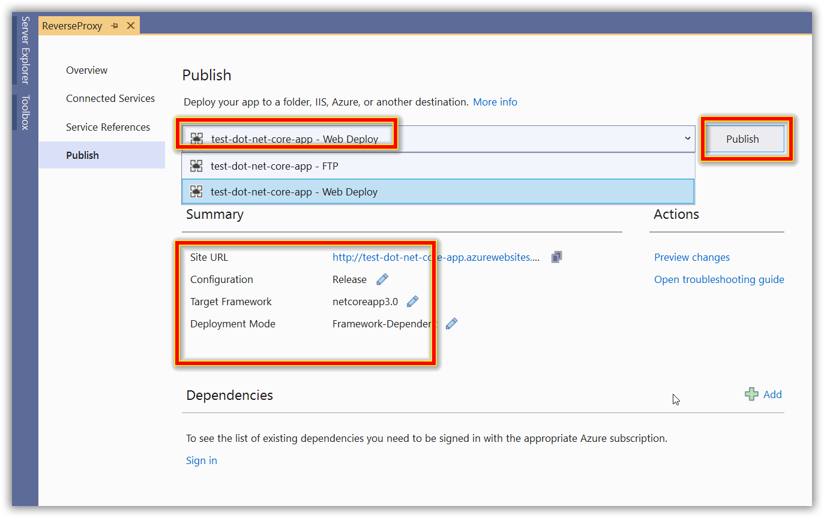Click the cloud icon of FTP profile
The width and height of the screenshot is (824, 518).
196,166
